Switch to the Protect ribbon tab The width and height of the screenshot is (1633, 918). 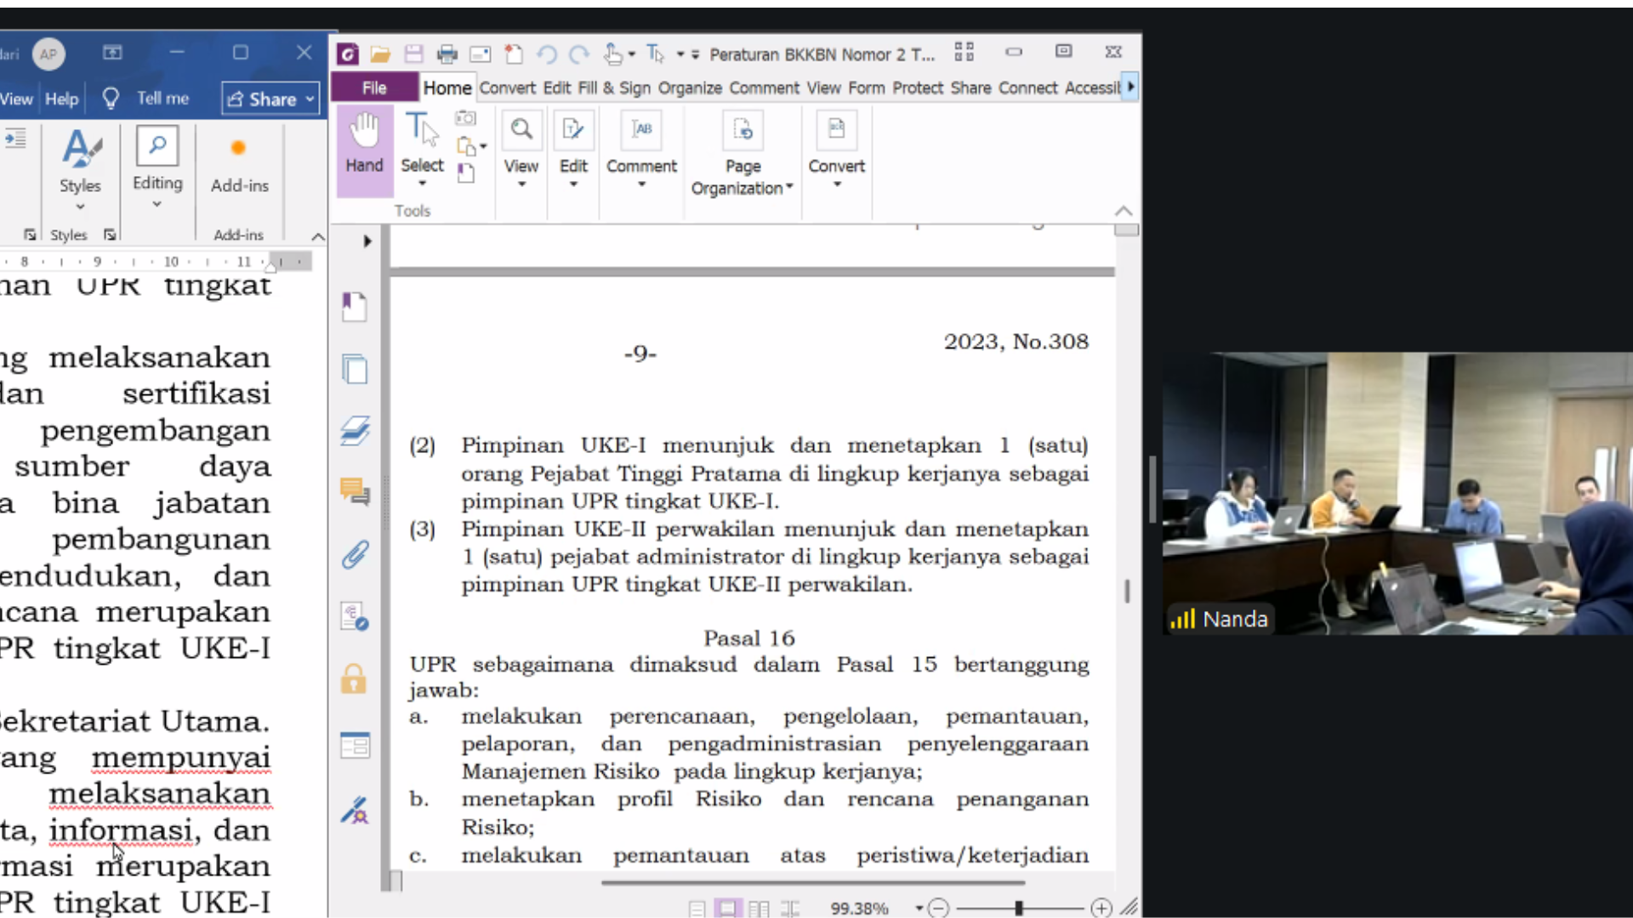coord(918,88)
